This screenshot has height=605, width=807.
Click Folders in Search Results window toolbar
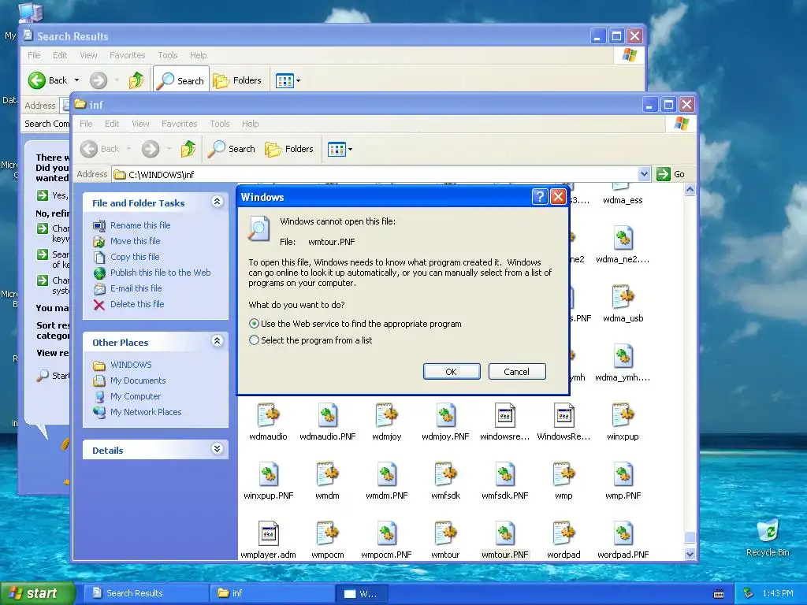237,80
